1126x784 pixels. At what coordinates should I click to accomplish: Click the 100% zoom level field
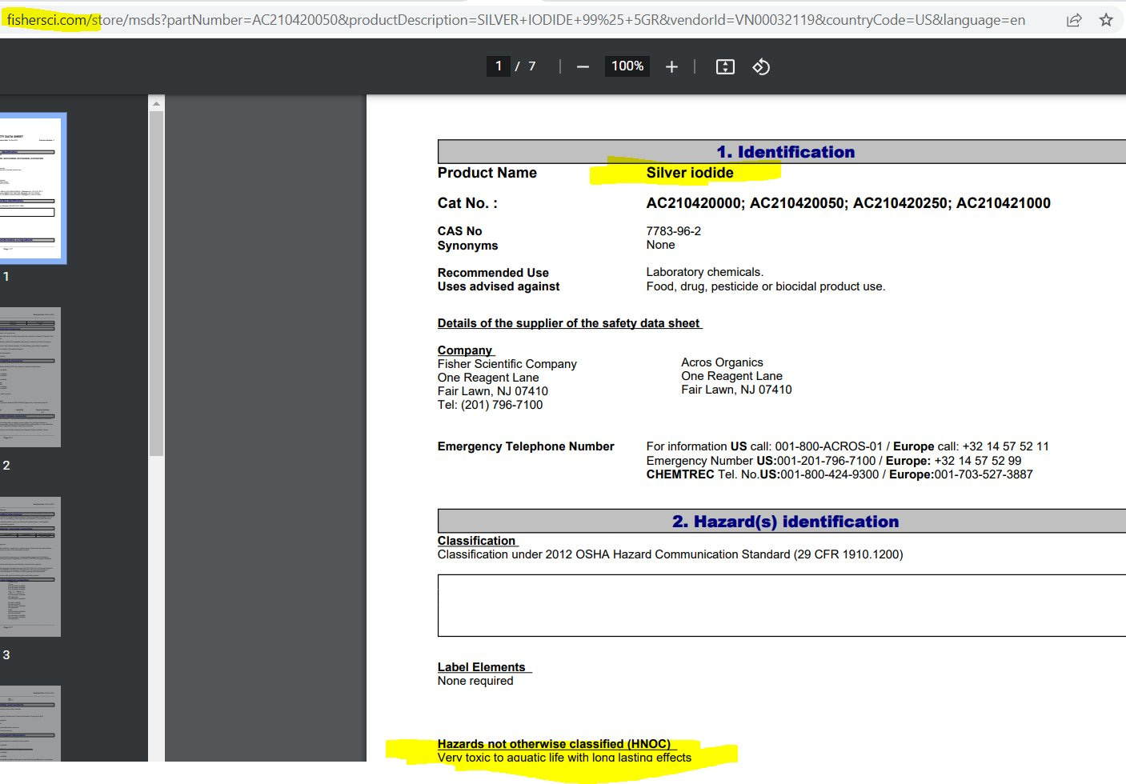point(627,66)
